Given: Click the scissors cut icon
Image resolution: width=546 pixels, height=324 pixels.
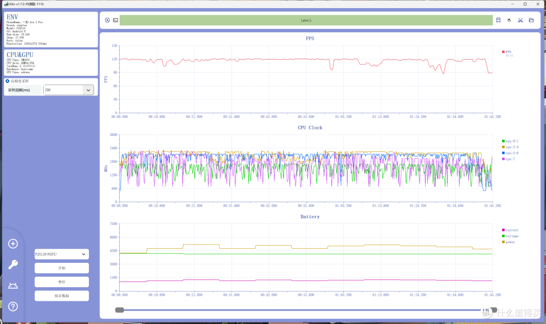Looking at the screenshot, I should tap(520, 20).
